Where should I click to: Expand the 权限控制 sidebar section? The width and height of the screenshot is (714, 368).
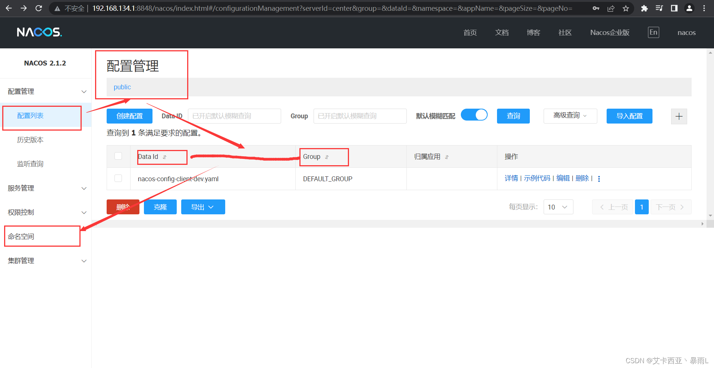coord(84,212)
